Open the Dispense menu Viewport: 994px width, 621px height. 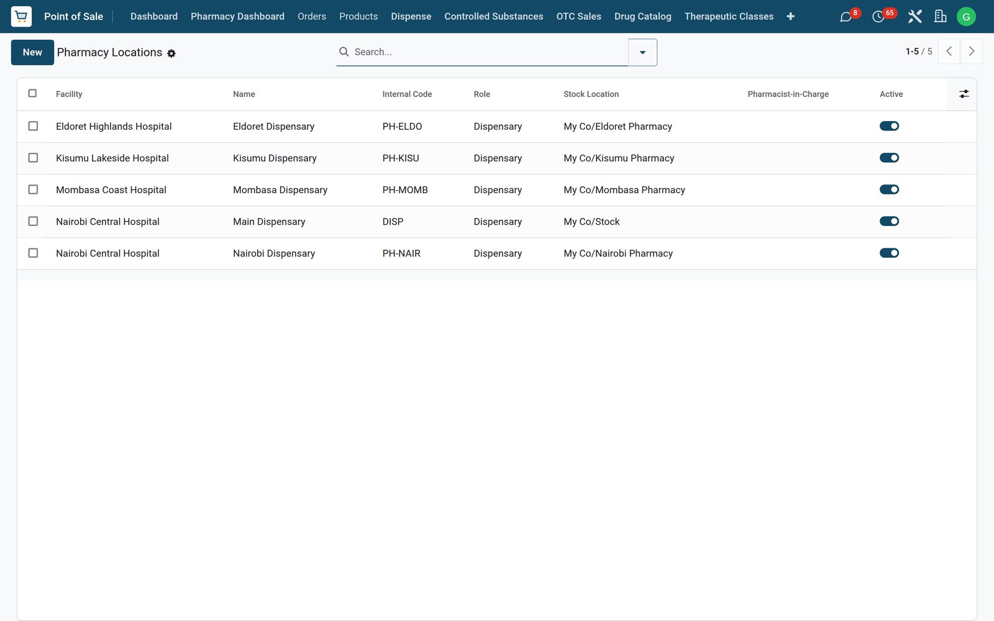pos(411,16)
